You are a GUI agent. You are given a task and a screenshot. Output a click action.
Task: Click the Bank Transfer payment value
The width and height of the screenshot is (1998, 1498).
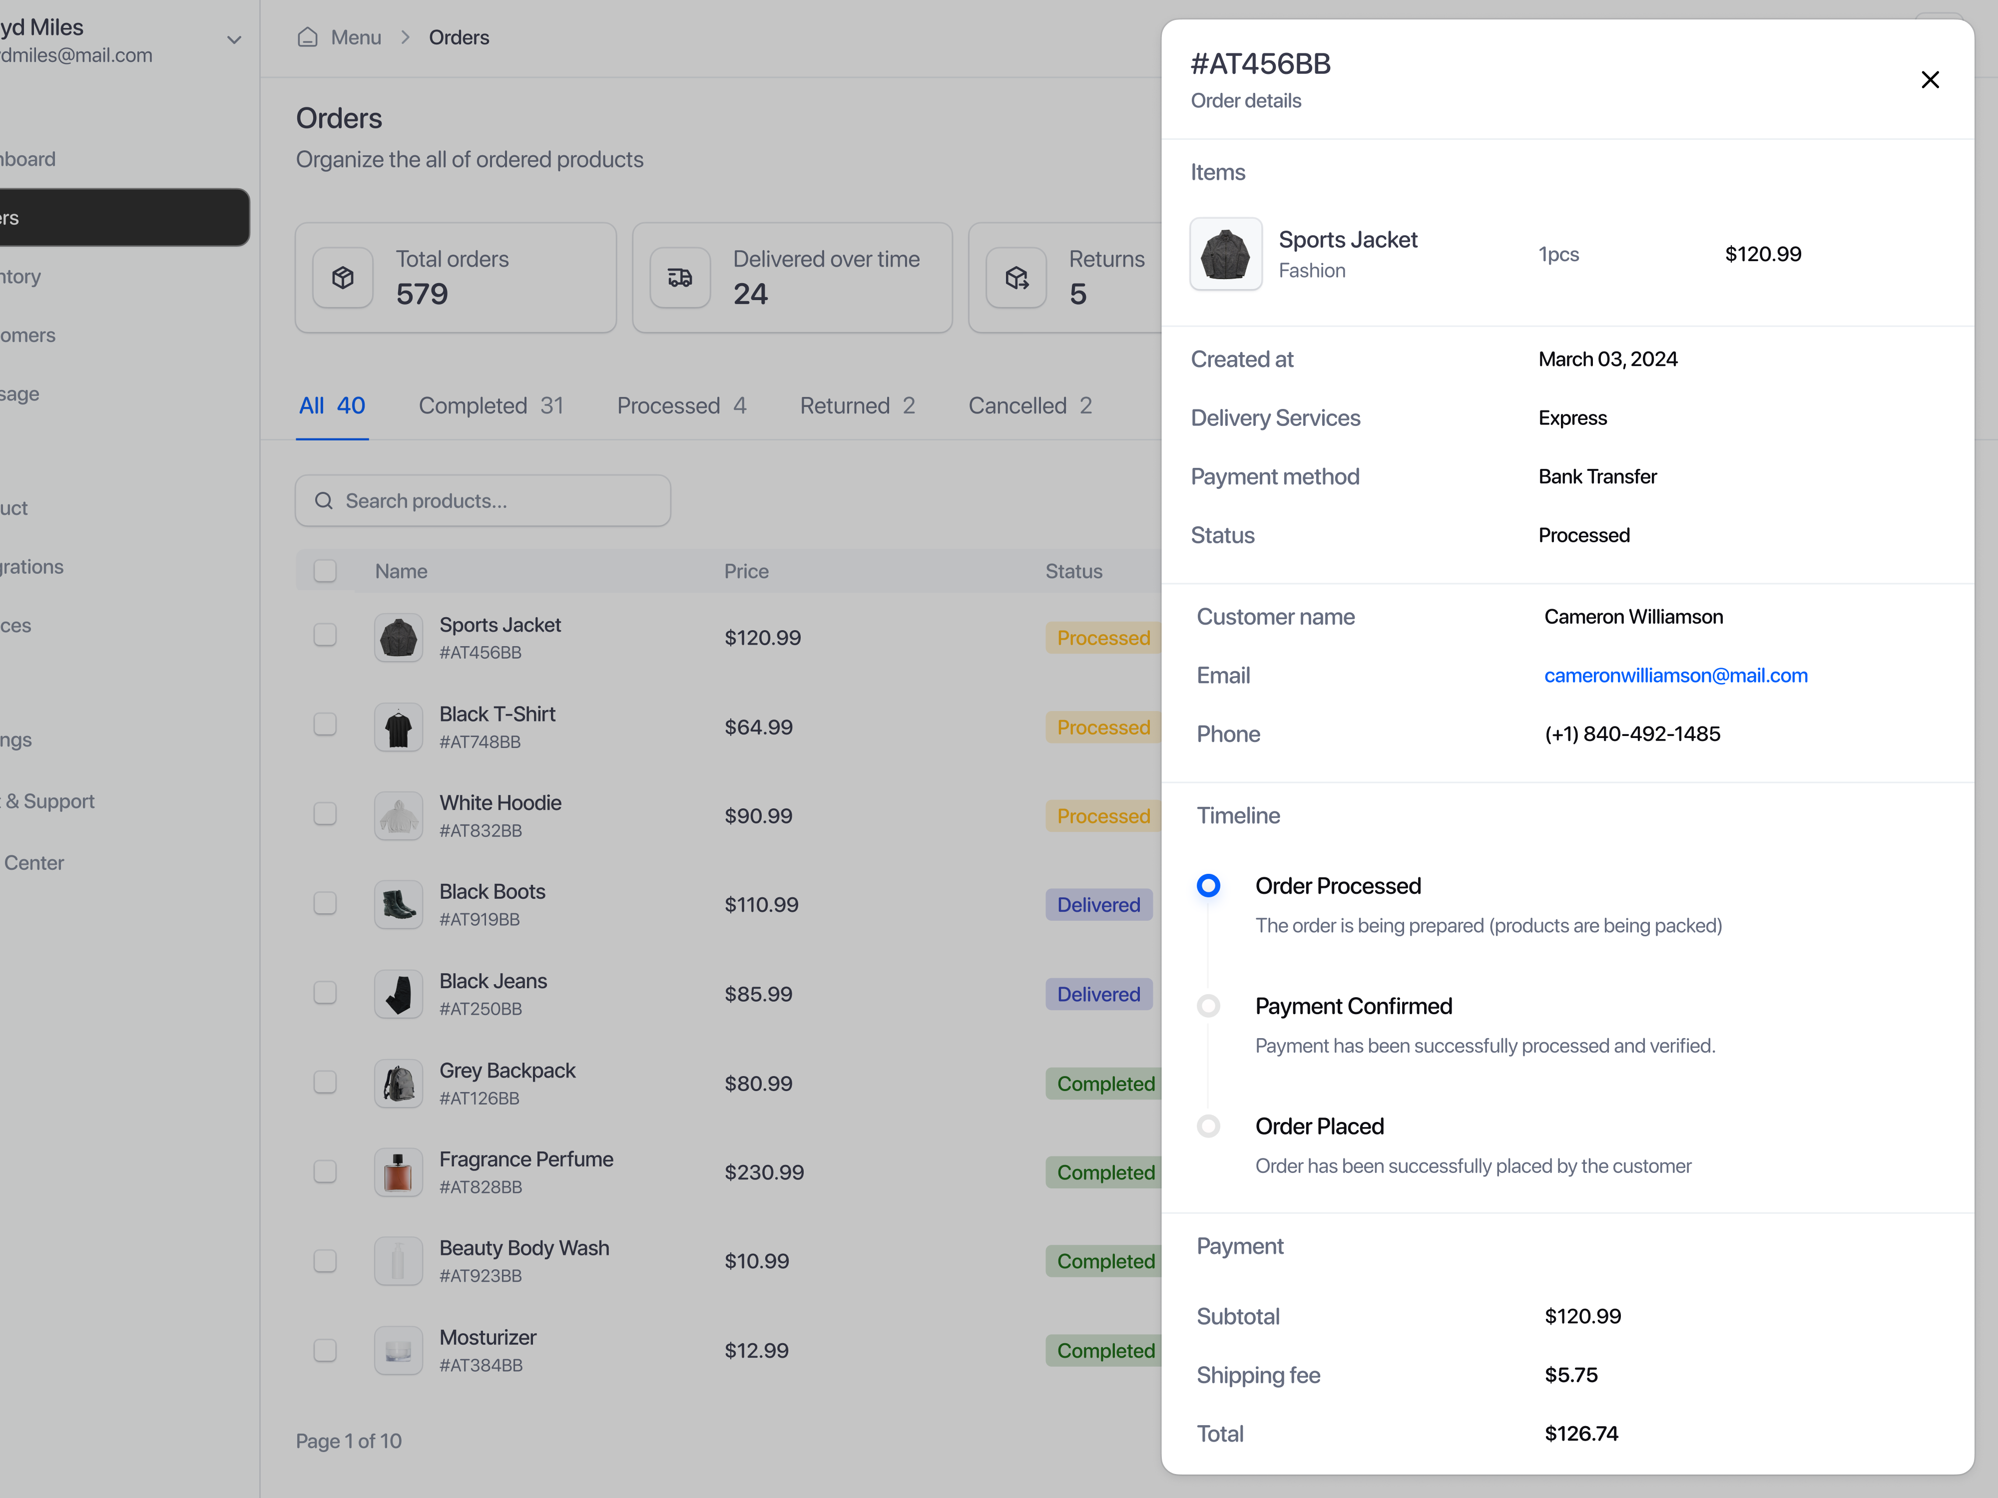coord(1597,477)
